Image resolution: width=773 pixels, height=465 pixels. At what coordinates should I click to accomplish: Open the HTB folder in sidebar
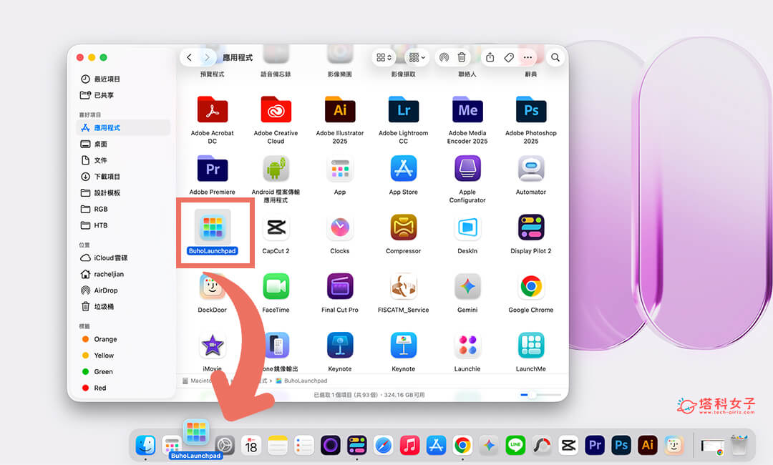coord(123,225)
